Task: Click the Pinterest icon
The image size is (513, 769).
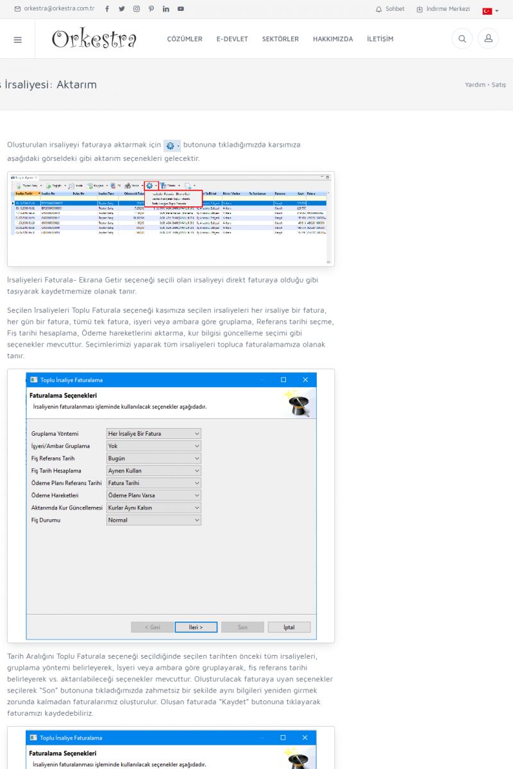Action: point(151,9)
